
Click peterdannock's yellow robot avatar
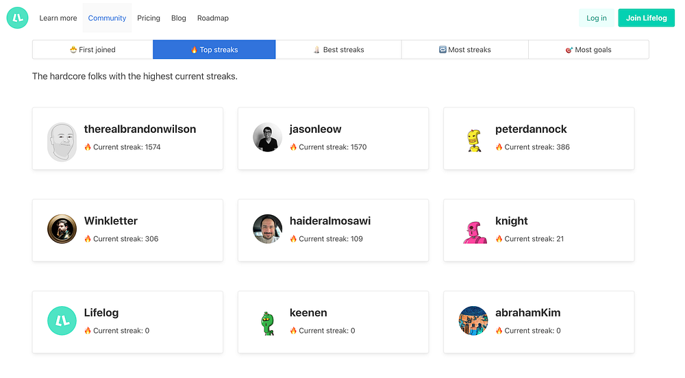(473, 140)
